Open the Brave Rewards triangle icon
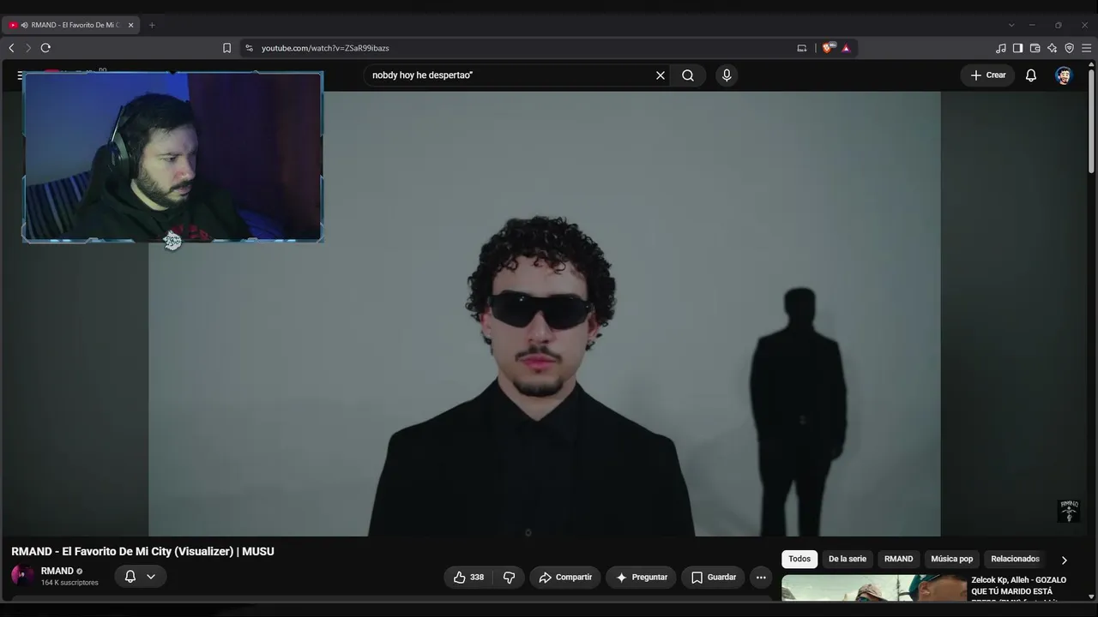The height and width of the screenshot is (617, 1098). click(846, 48)
